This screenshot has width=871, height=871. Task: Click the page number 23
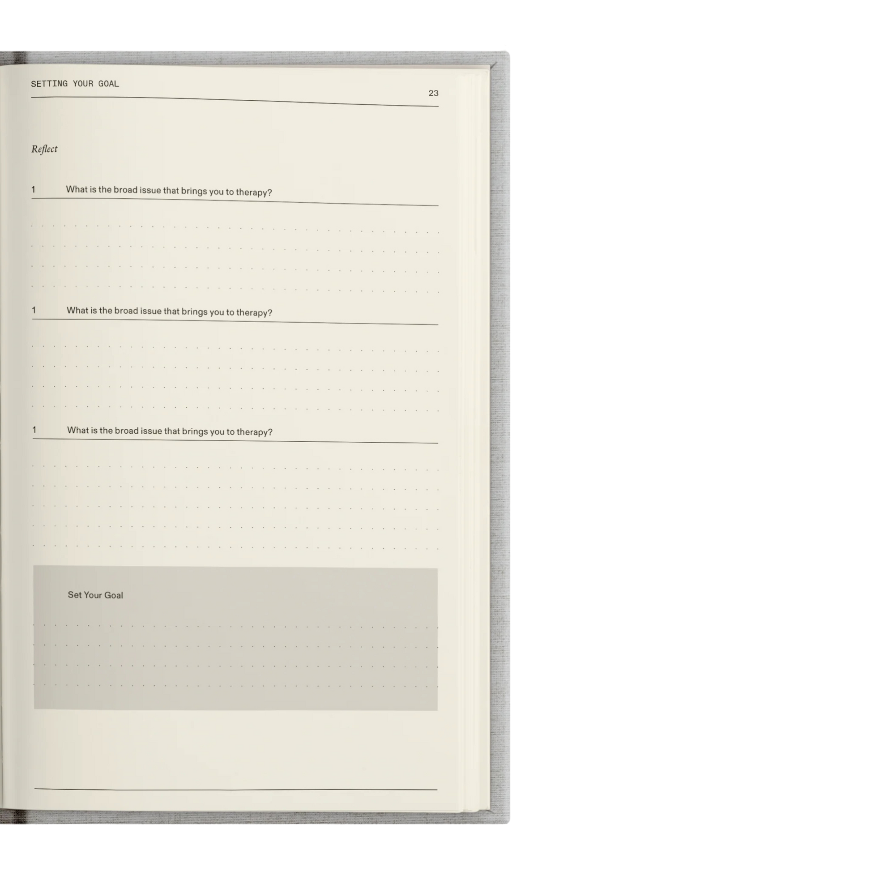point(433,93)
